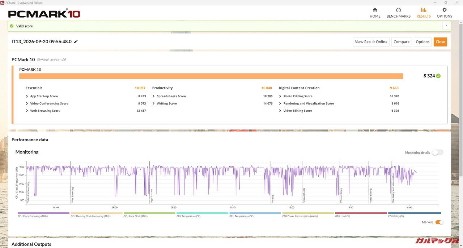Close the result with orange Close button
The width and height of the screenshot is (463, 248).
pos(440,42)
